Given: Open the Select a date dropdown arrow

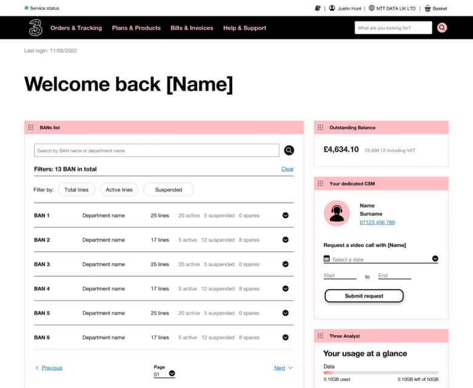Looking at the screenshot, I should coord(435,258).
